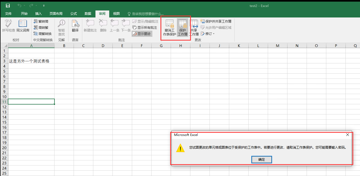Click the Save icon in quick access toolbar
This screenshot has width=360, height=176.
(8, 6)
